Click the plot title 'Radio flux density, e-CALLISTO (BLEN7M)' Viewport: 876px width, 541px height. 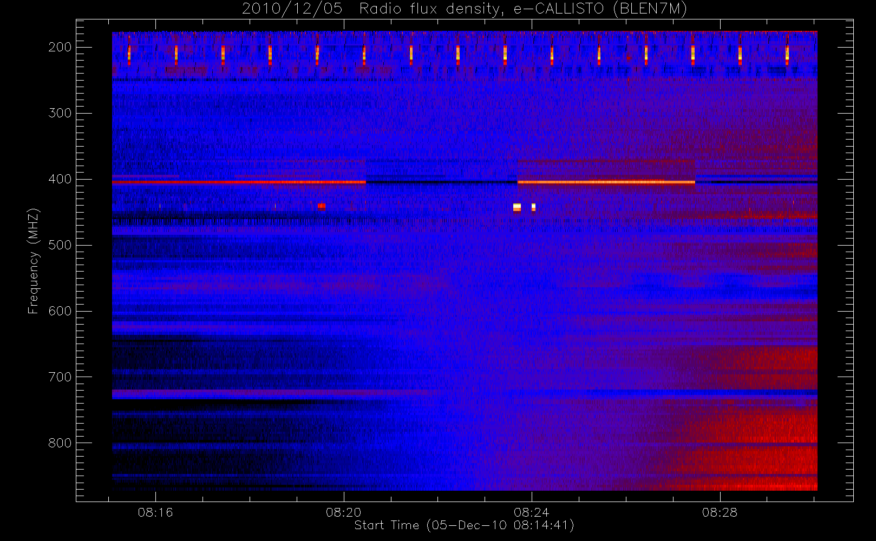[523, 9]
